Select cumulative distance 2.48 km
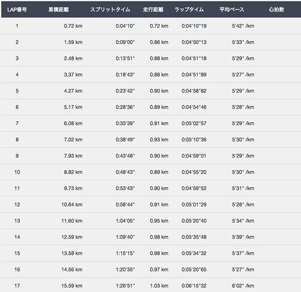Screen dimensions: 301x292 [x=73, y=58]
